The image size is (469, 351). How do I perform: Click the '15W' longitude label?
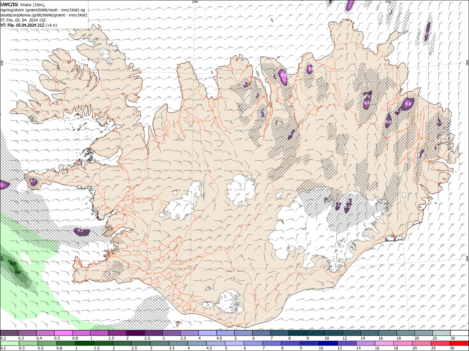click(388, 2)
